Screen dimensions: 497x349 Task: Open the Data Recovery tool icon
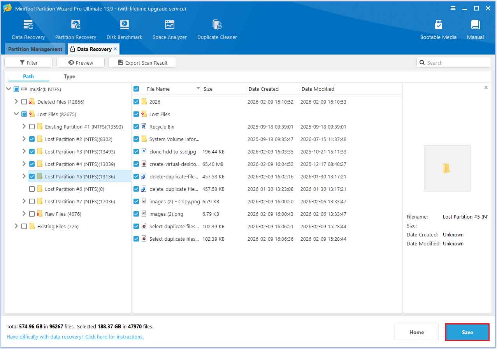coord(28,25)
